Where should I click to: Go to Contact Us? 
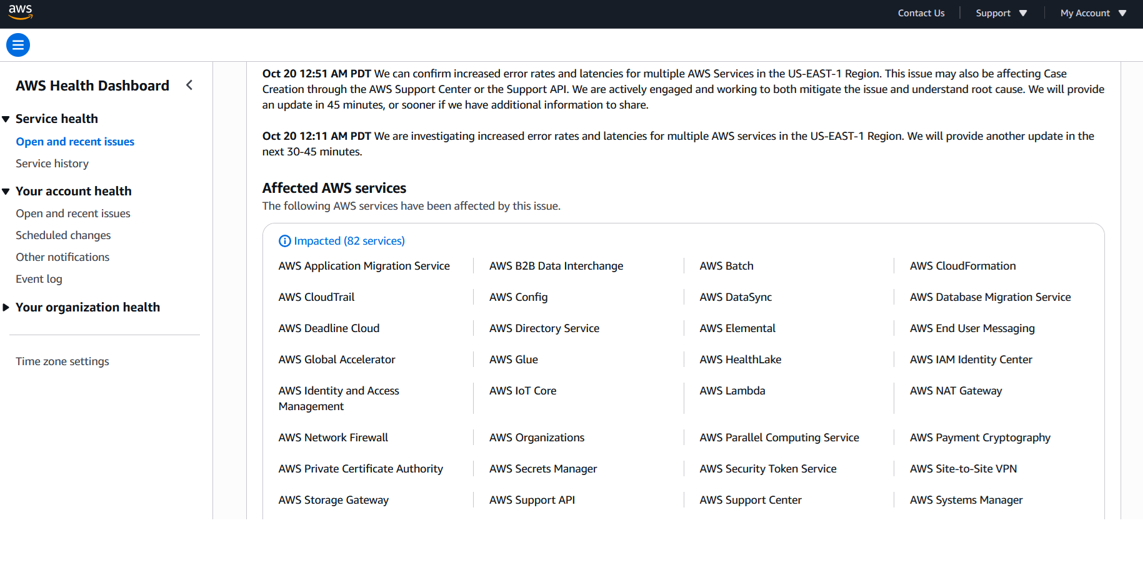point(921,13)
